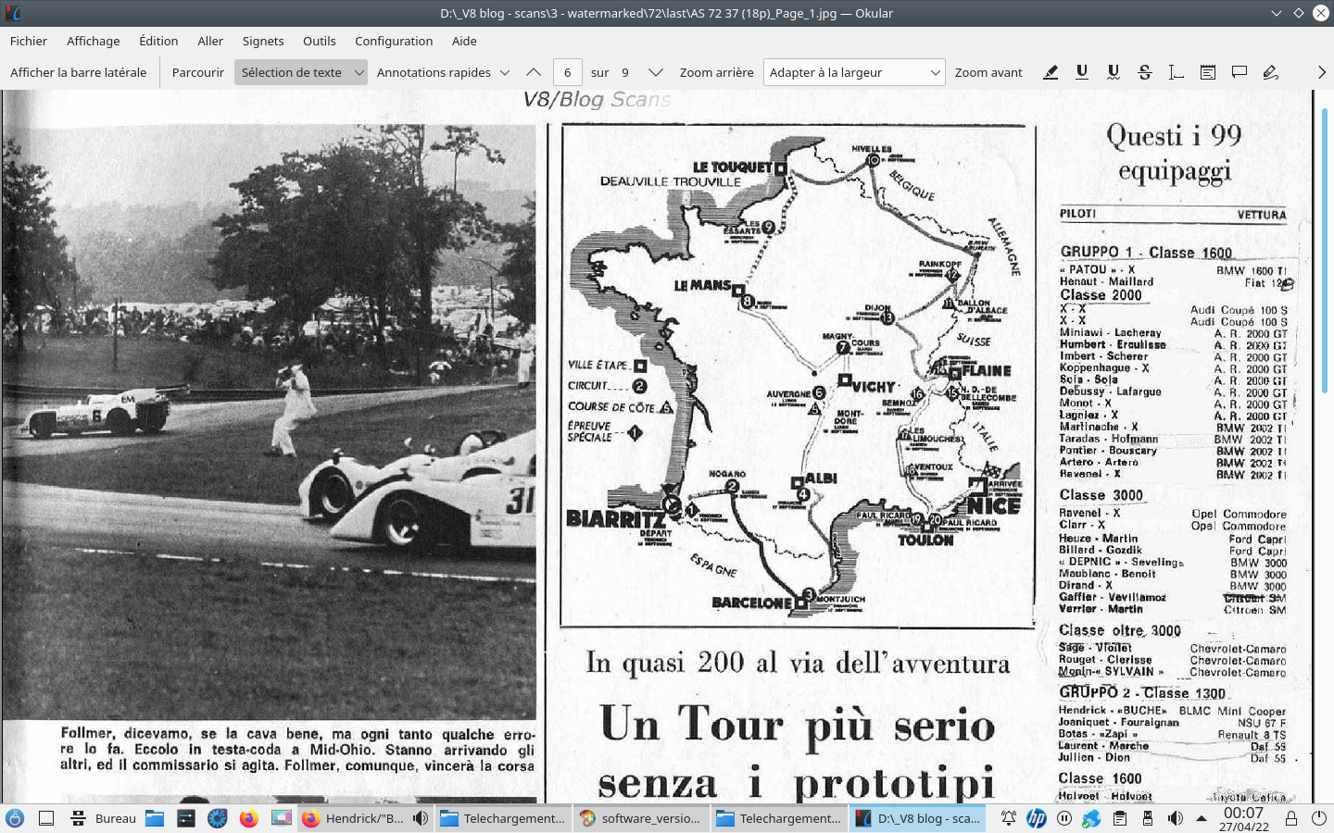Select the freehand line annotation tool

pyautogui.click(x=1271, y=72)
